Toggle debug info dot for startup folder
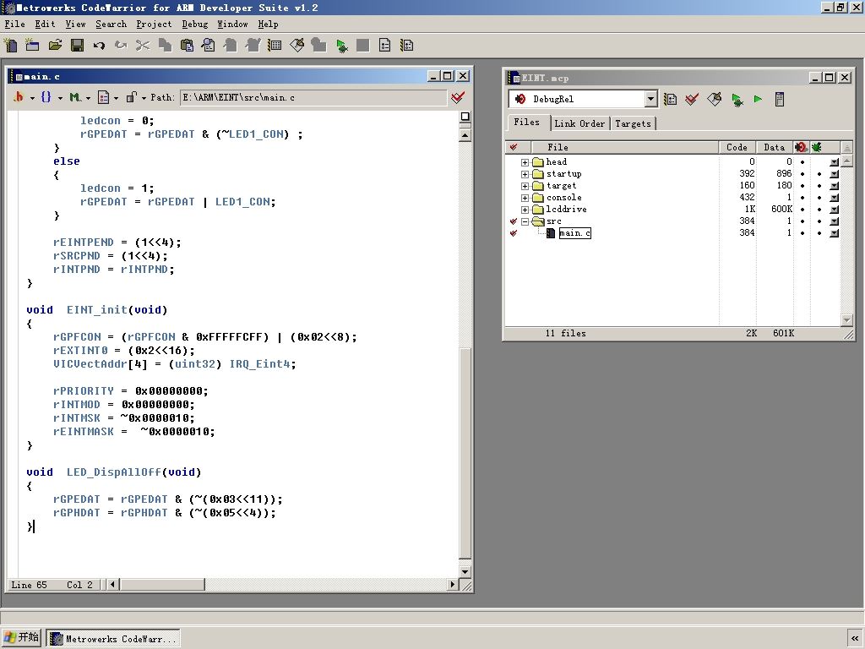Viewport: 865px width, 649px height. tap(819, 174)
